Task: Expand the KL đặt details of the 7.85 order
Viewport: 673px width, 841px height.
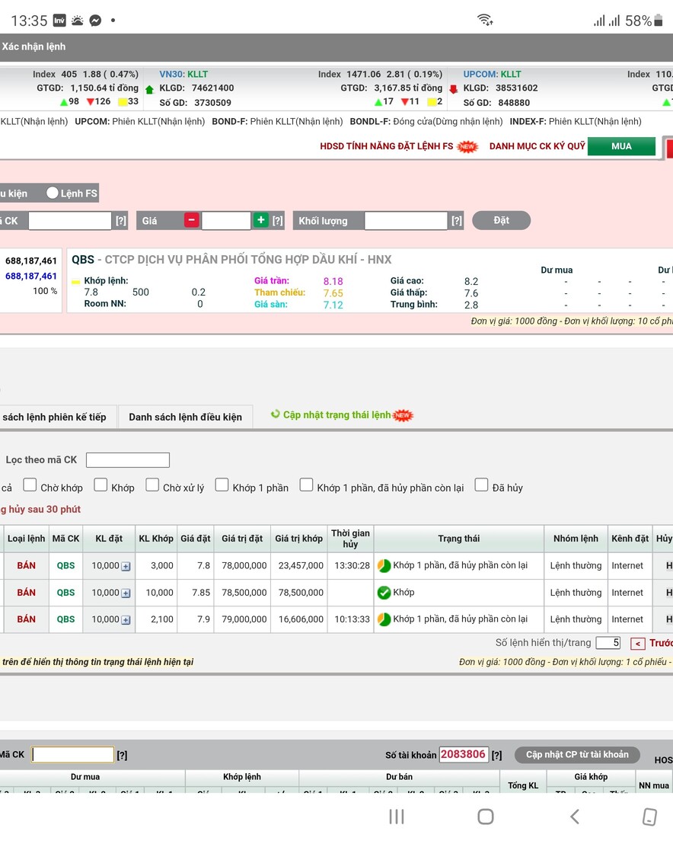Action: (126, 593)
